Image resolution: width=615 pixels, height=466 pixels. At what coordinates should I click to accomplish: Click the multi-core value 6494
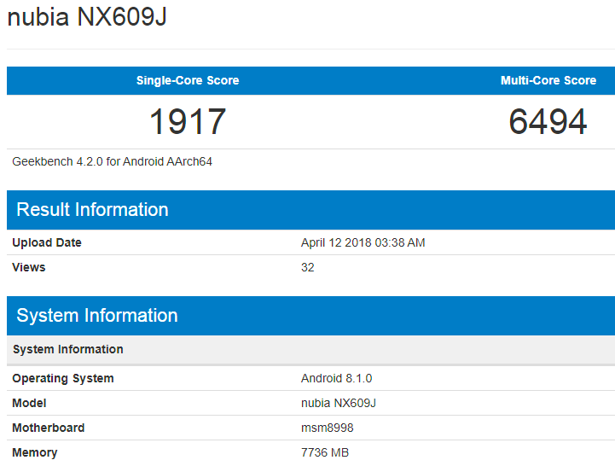(548, 121)
